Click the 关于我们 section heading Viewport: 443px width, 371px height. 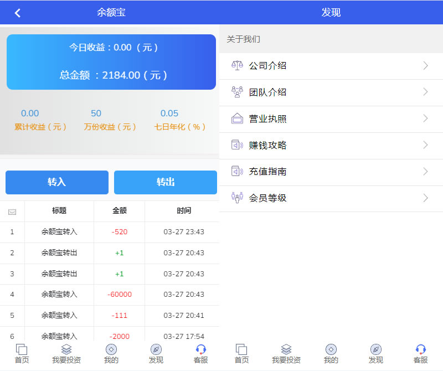point(243,39)
